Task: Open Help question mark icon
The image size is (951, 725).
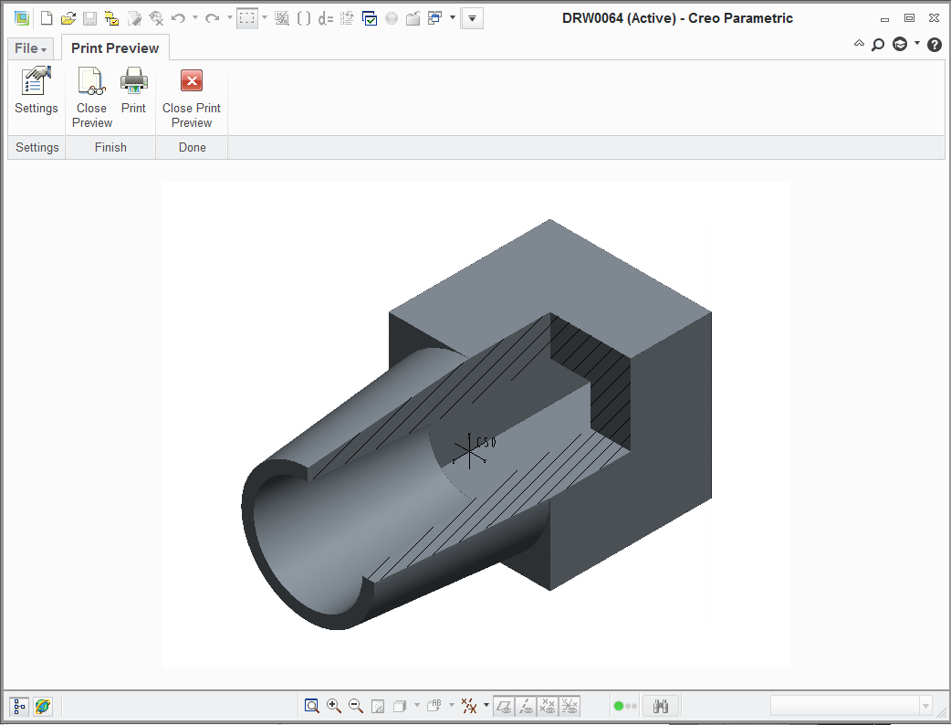Action: [935, 45]
